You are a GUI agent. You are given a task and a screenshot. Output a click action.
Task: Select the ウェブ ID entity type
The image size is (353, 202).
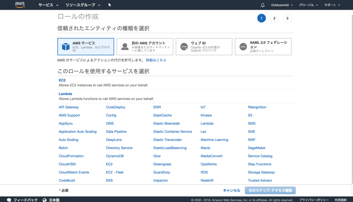204,47
